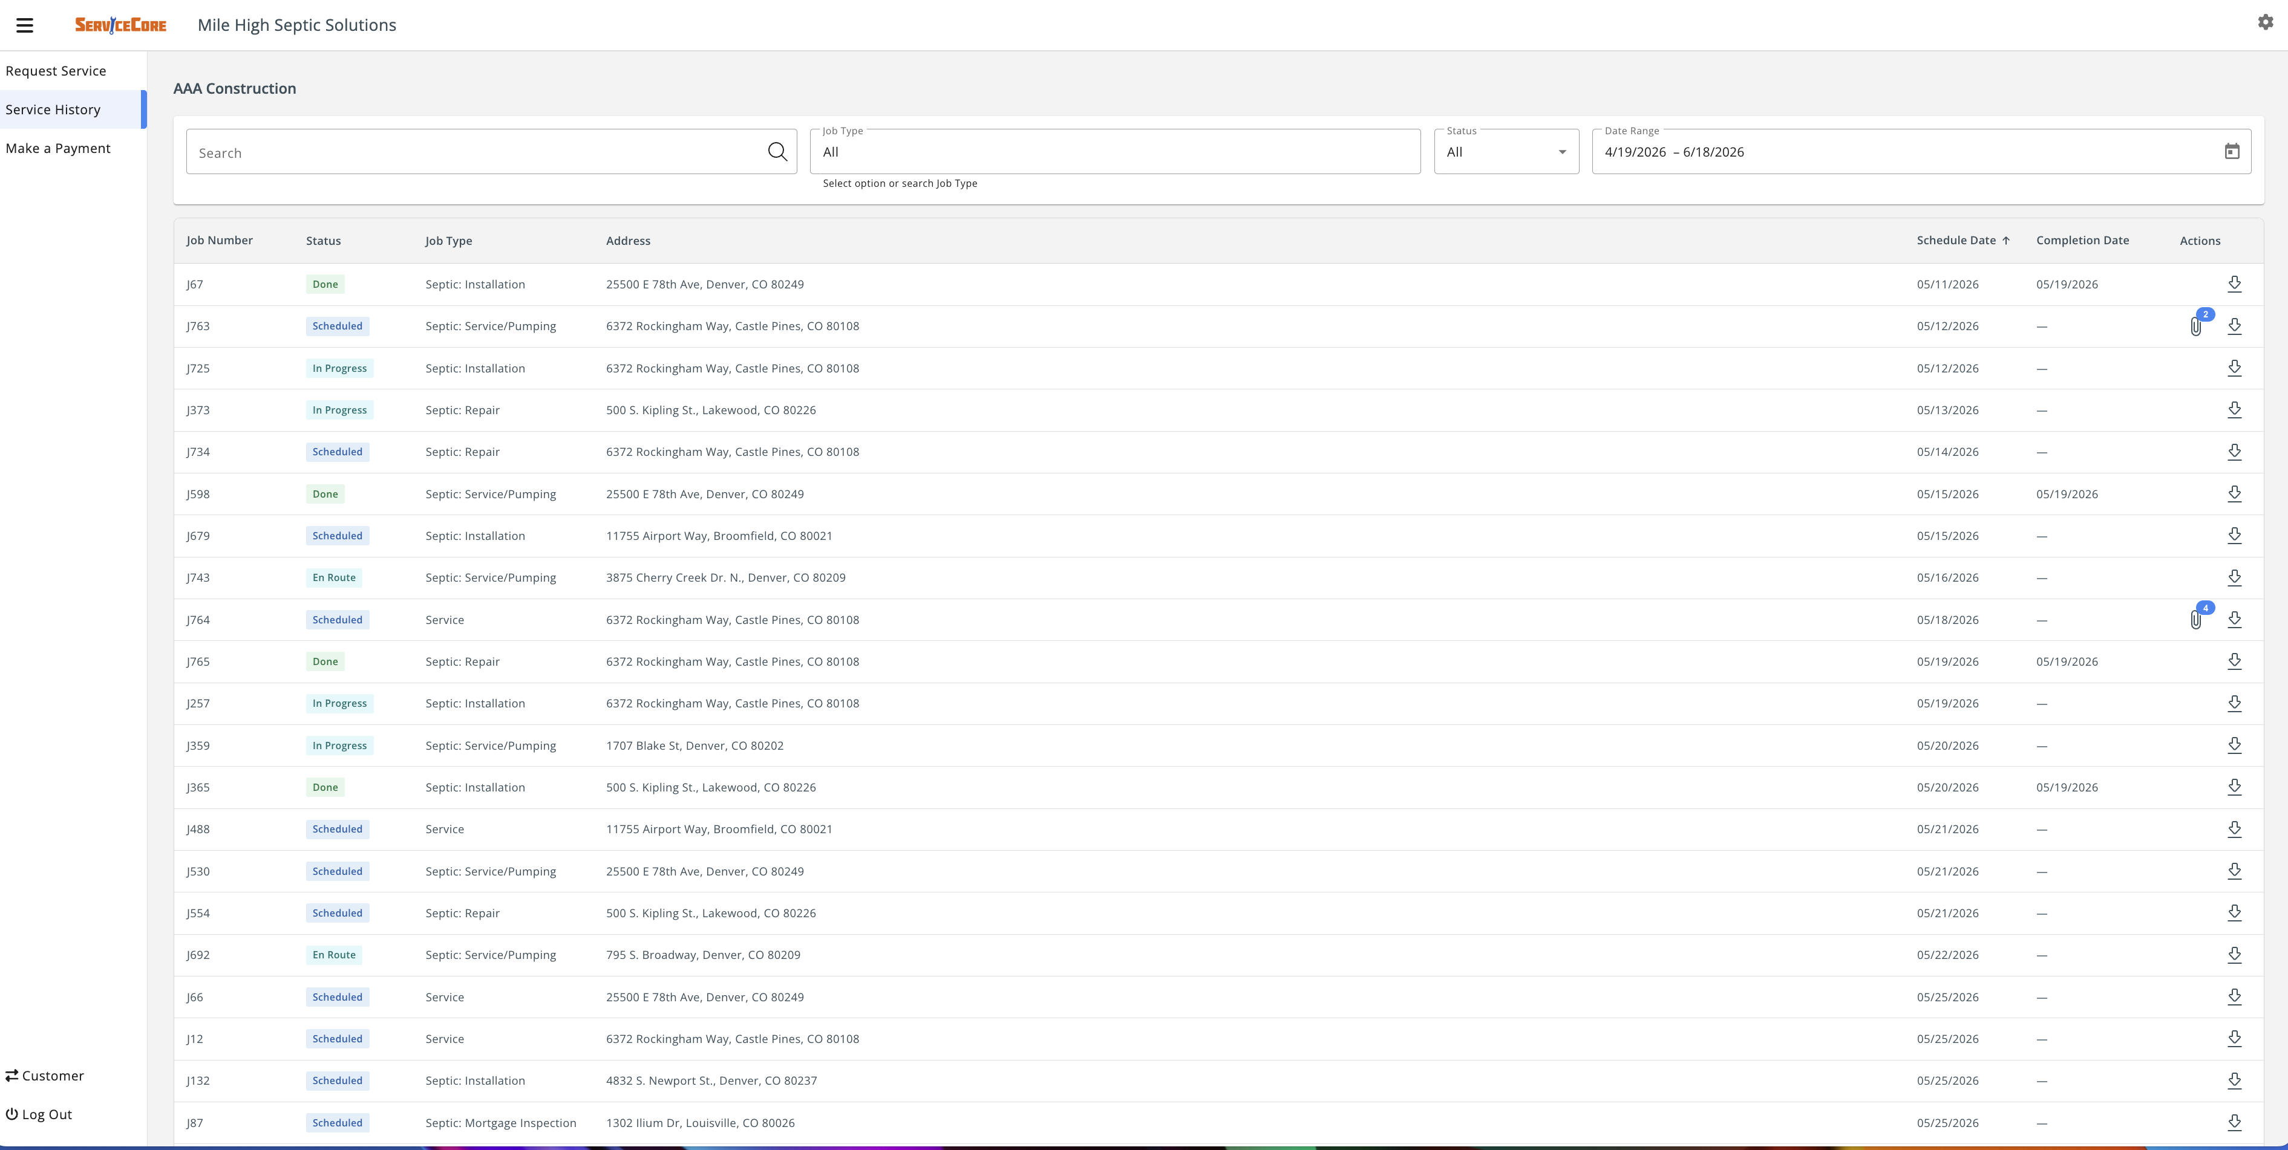
Task: Click Septic: Mortgage Inspection job type
Action: click(501, 1122)
